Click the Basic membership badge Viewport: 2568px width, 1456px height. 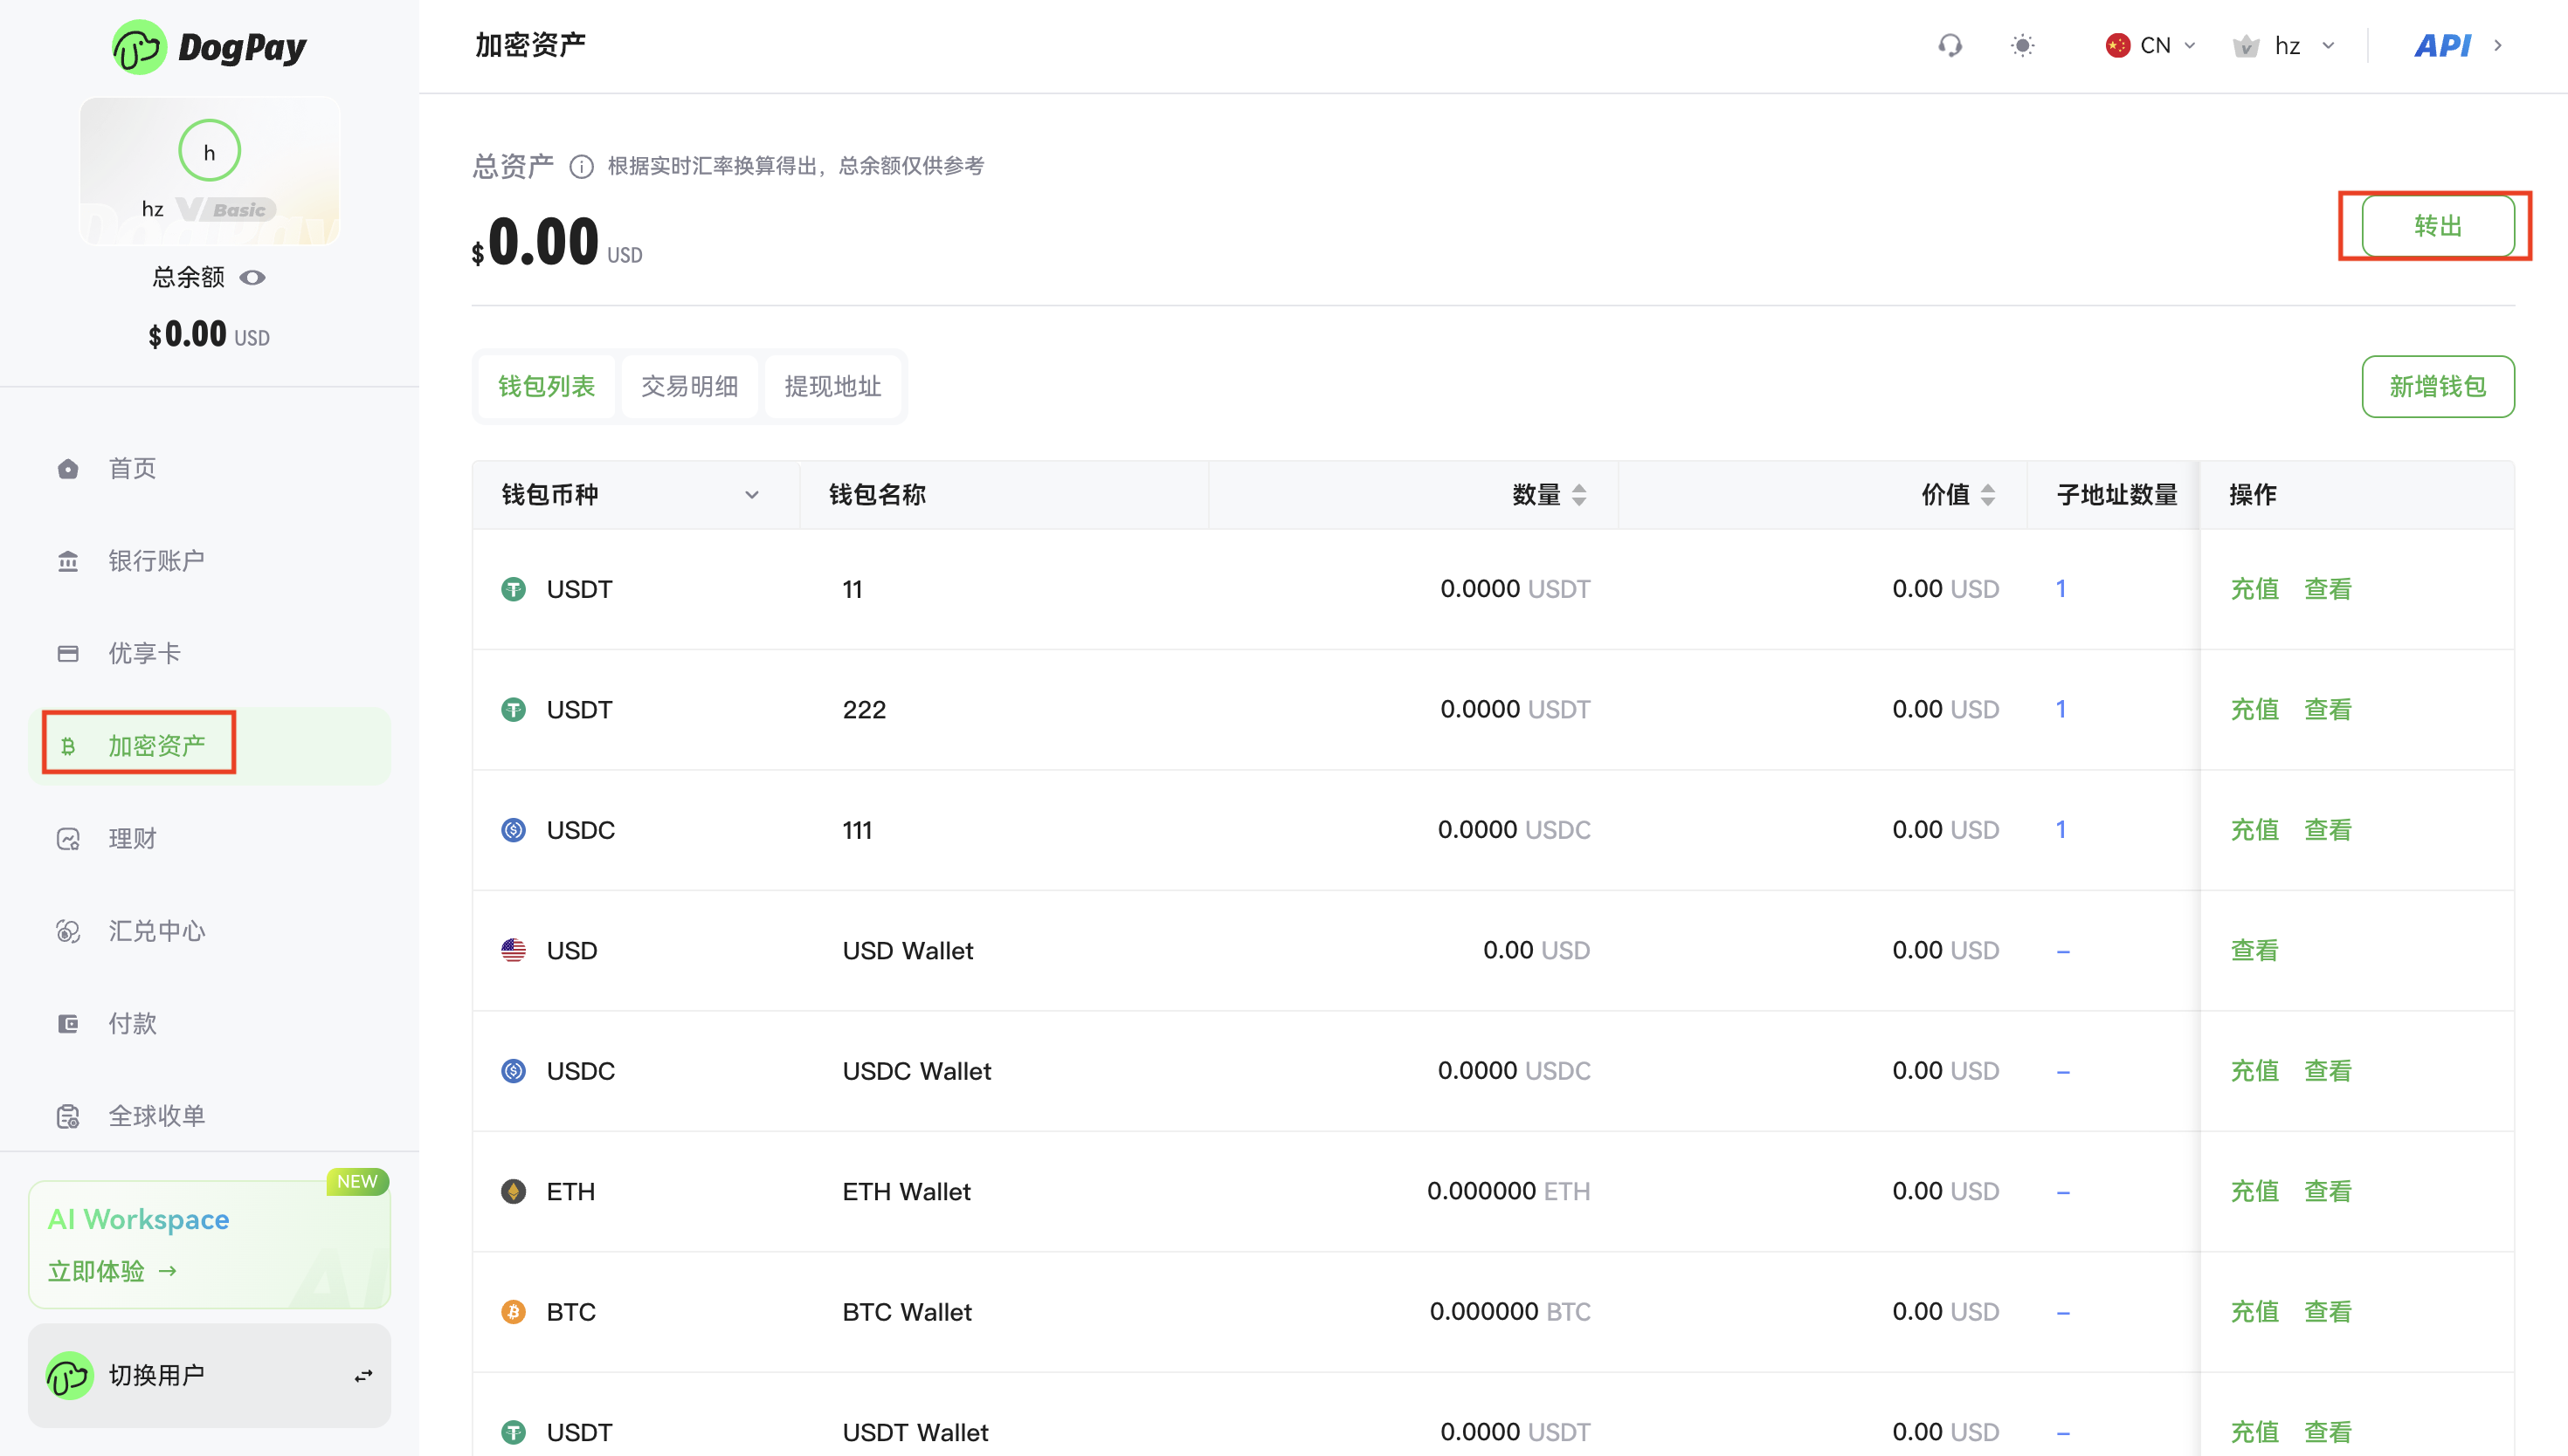[226, 209]
